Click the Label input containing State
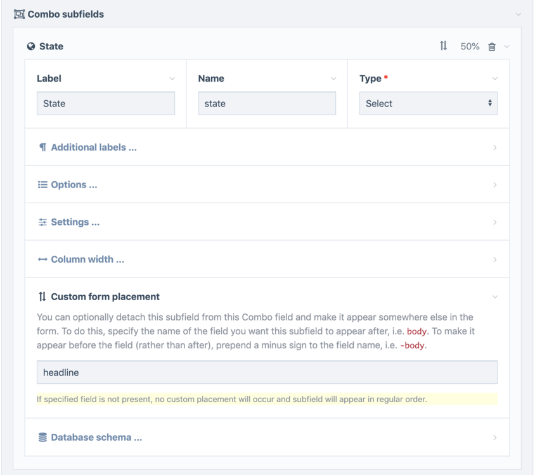This screenshot has width=535, height=475. [x=105, y=103]
